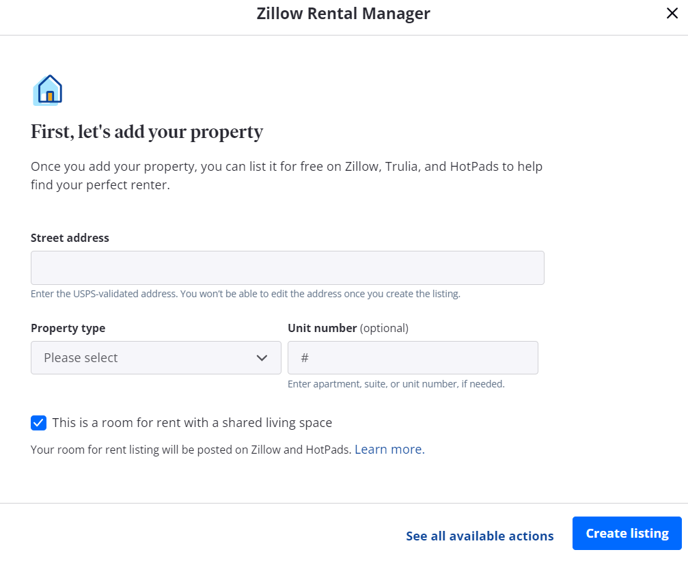This screenshot has height=563, width=688.
Task: Click the home graphic near 'First, let's add your property'
Action: (x=47, y=90)
